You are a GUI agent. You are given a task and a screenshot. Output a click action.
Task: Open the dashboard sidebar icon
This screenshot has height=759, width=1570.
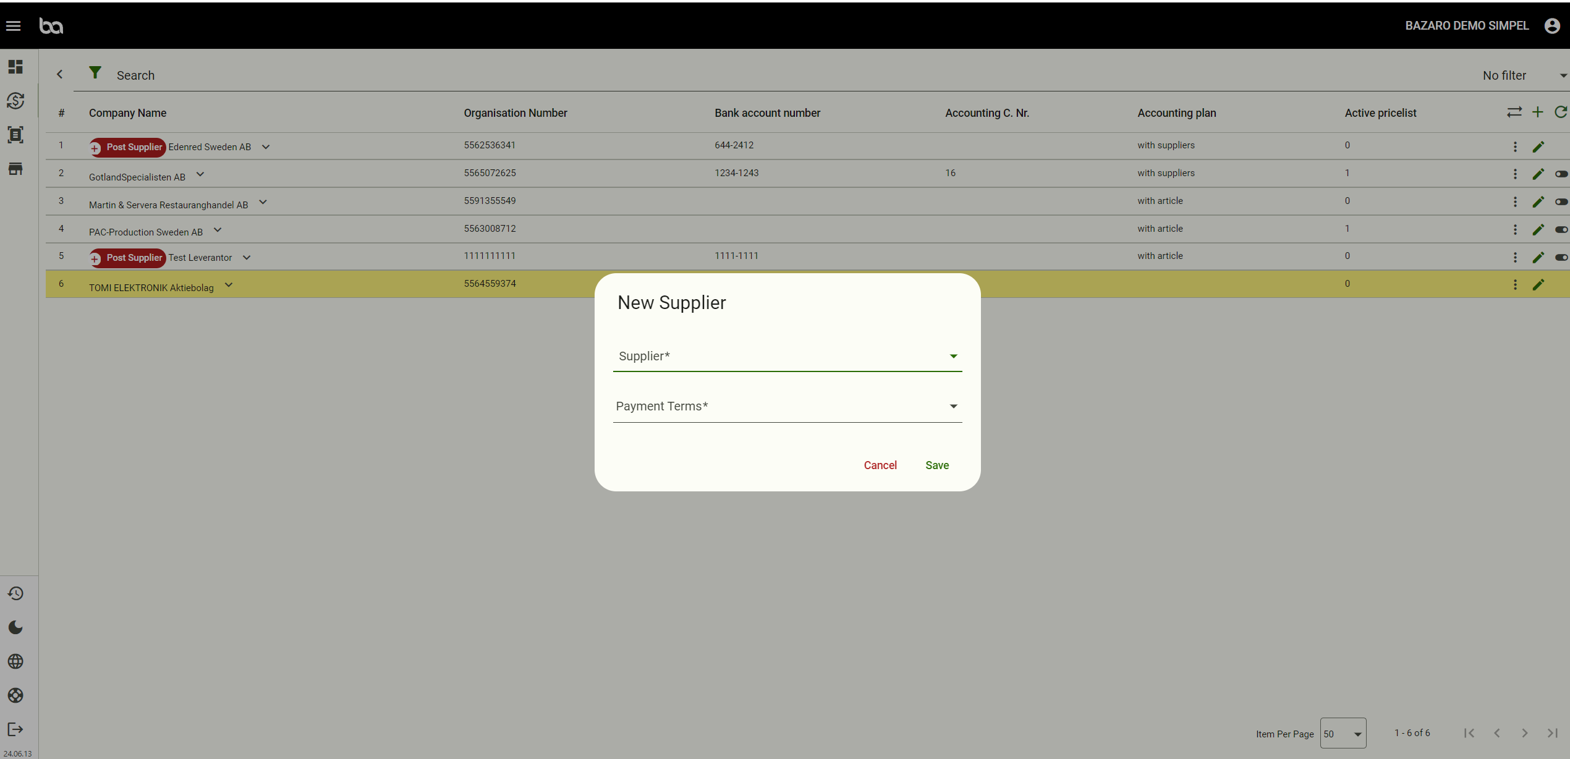15,67
